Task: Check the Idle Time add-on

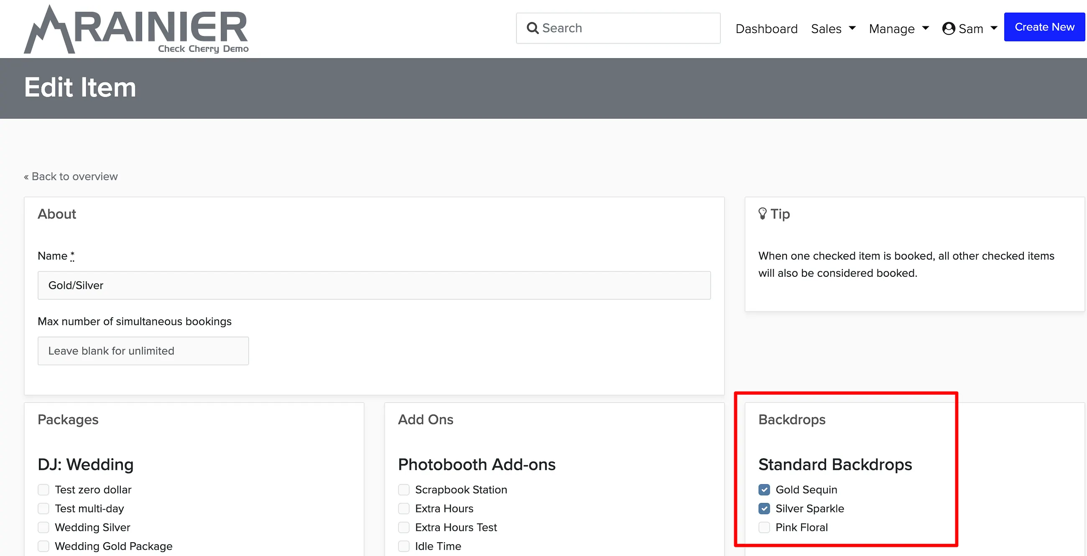Action: point(404,546)
